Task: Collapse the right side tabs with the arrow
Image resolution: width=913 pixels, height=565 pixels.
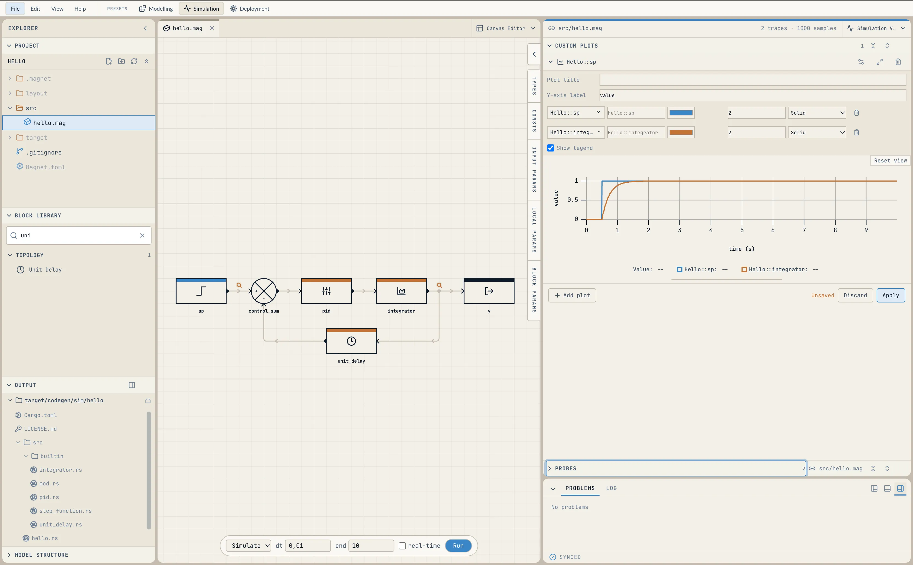Action: tap(534, 54)
